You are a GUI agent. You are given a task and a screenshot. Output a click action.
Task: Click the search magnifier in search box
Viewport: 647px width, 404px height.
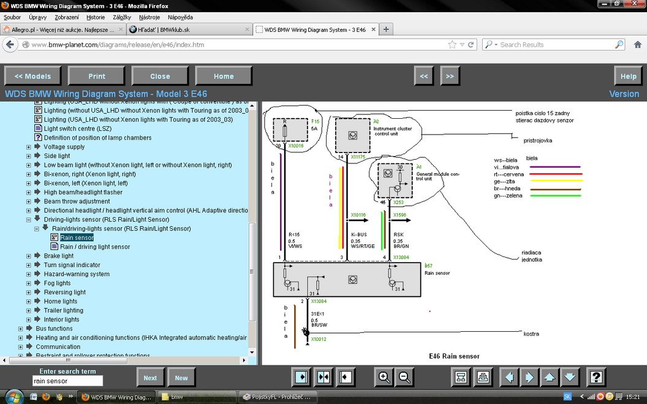pyautogui.click(x=619, y=45)
